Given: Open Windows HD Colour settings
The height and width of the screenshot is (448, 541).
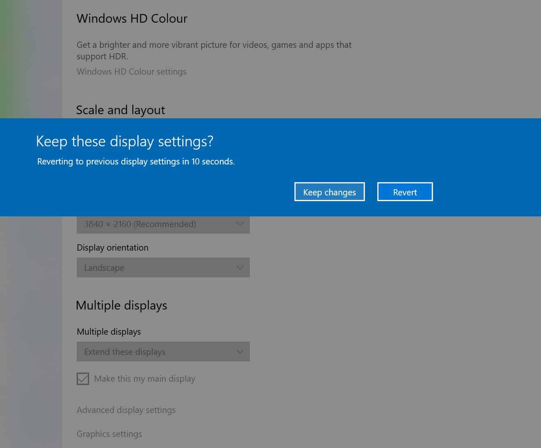Looking at the screenshot, I should tap(131, 71).
